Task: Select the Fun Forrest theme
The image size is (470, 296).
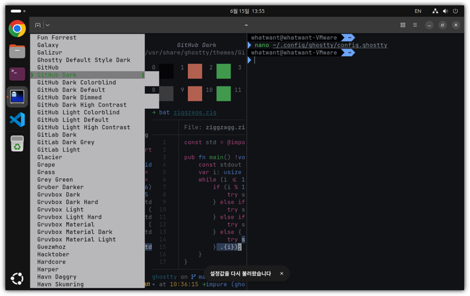Action: (x=87, y=37)
